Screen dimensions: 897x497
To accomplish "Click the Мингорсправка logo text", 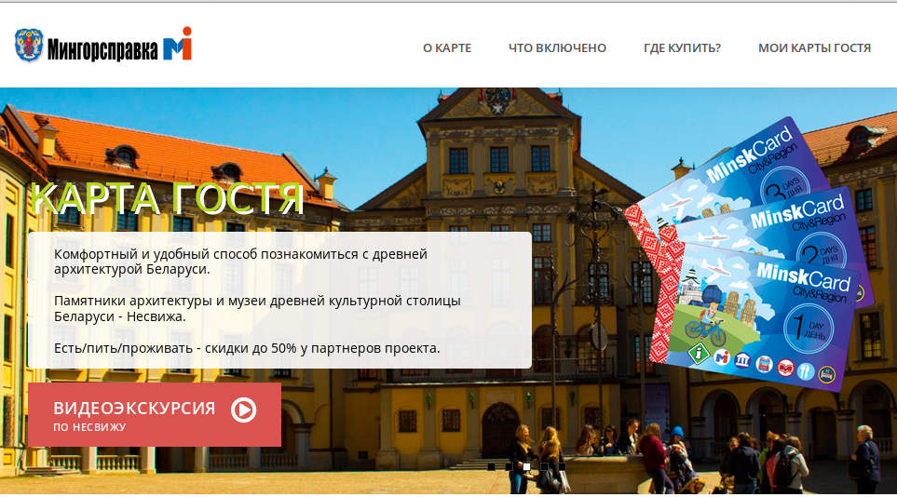I will 102,47.
